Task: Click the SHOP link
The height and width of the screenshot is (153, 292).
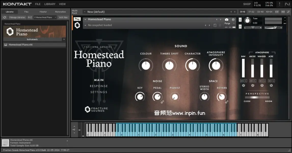Action: [x=247, y=4]
